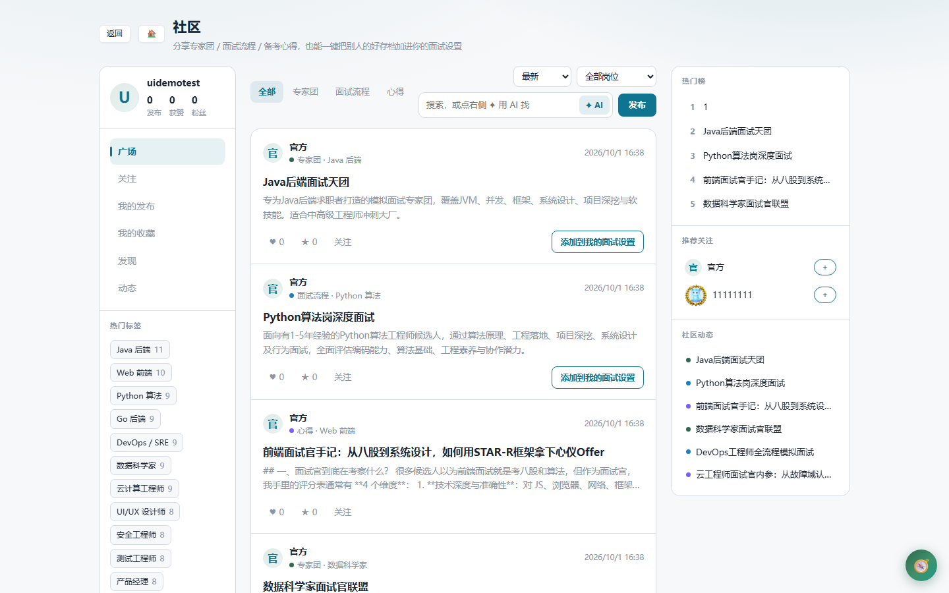Like the 前端面试官手记 post
This screenshot has height=593, width=949.
277,512
